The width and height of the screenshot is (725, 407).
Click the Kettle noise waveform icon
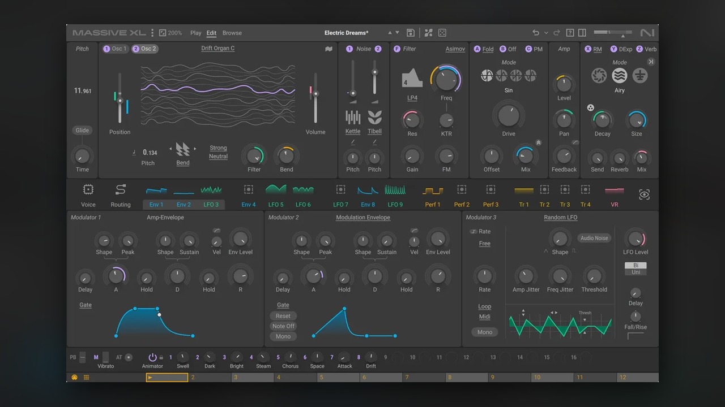coord(353,117)
